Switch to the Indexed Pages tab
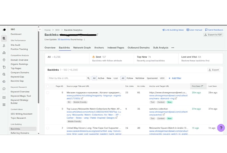The height and width of the screenshot is (153, 227). click(x=116, y=48)
